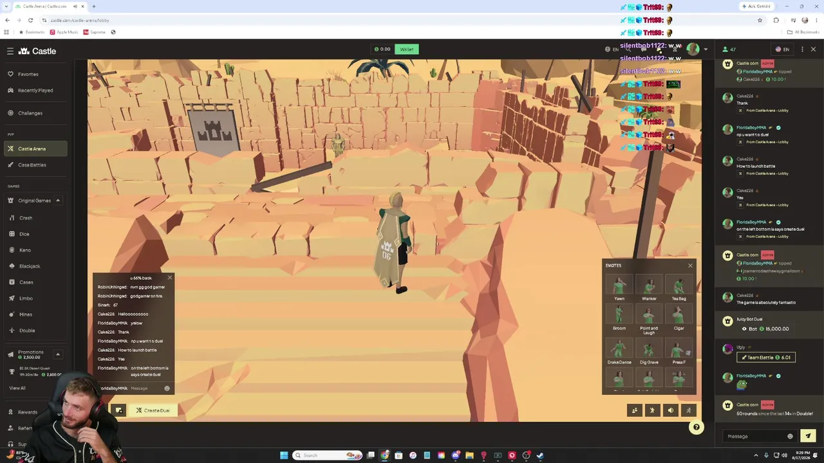
Task: Open chat panel more options menu
Action: (x=802, y=50)
